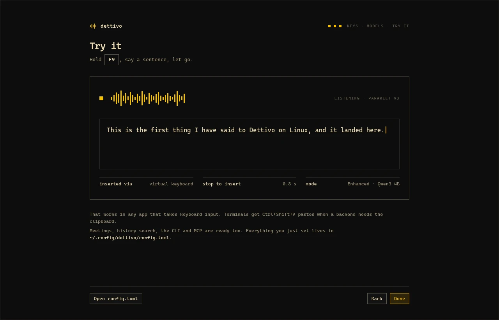This screenshot has height=320, width=499.
Task: Click the animated audio waveform visualizer
Action: pyautogui.click(x=148, y=98)
